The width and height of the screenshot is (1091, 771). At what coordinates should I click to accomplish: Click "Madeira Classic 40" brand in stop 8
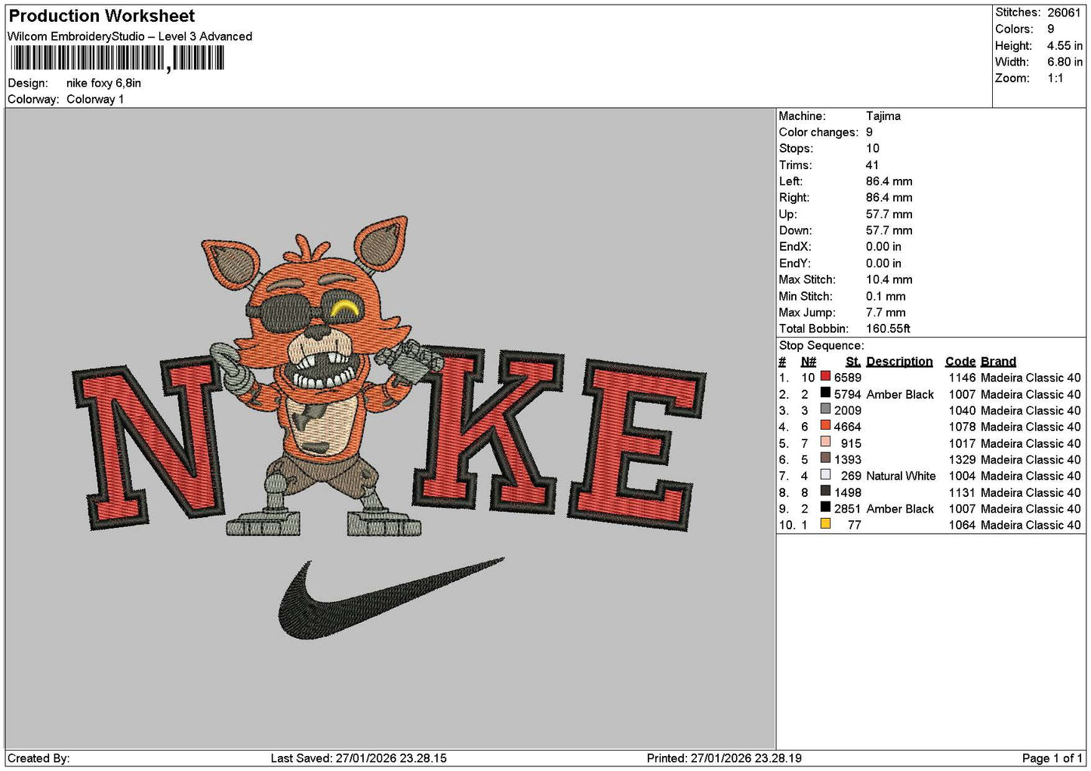(1031, 492)
